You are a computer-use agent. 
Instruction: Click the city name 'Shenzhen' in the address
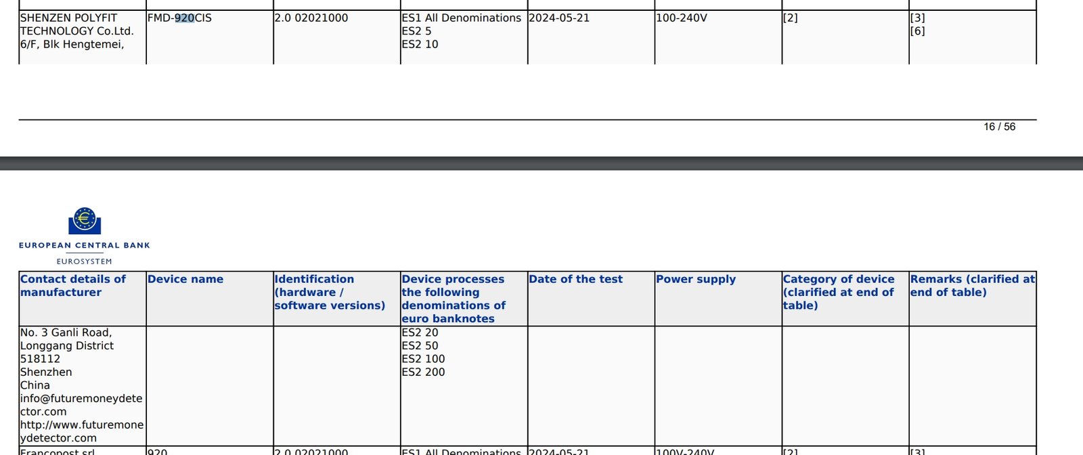46,372
